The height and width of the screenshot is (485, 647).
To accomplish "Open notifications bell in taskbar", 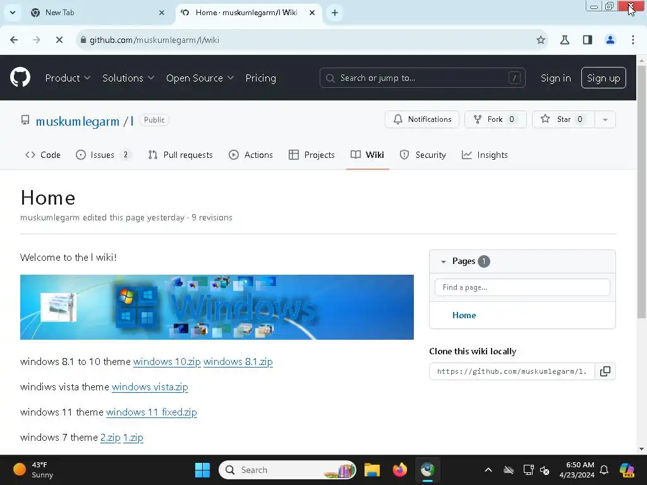I will (x=604, y=470).
